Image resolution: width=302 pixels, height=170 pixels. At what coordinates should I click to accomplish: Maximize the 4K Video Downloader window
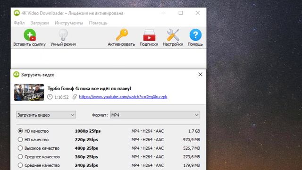(181, 13)
